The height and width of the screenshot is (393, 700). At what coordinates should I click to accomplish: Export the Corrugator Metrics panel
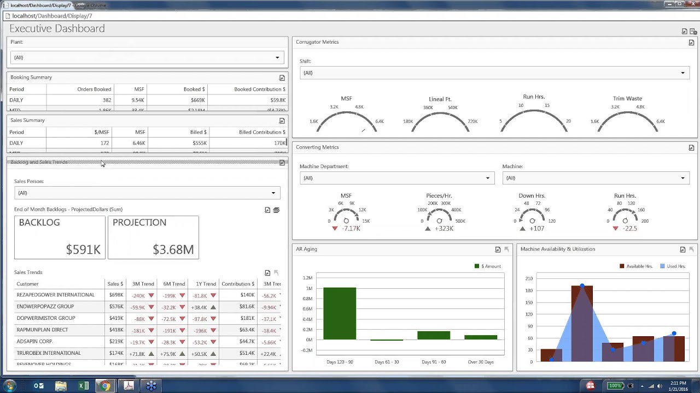691,43
